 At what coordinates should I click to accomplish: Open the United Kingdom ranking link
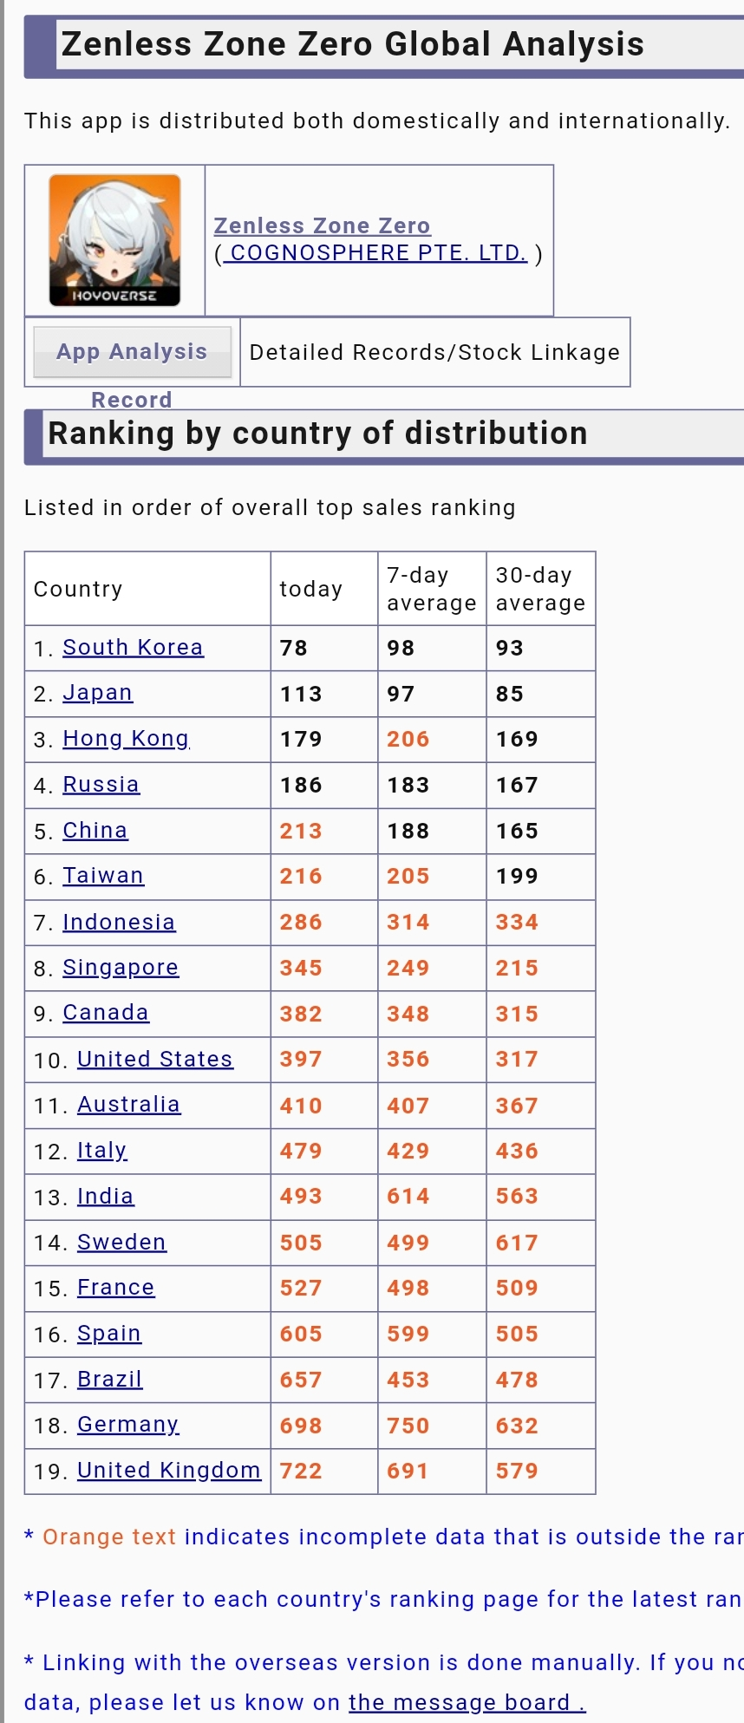tap(169, 1470)
